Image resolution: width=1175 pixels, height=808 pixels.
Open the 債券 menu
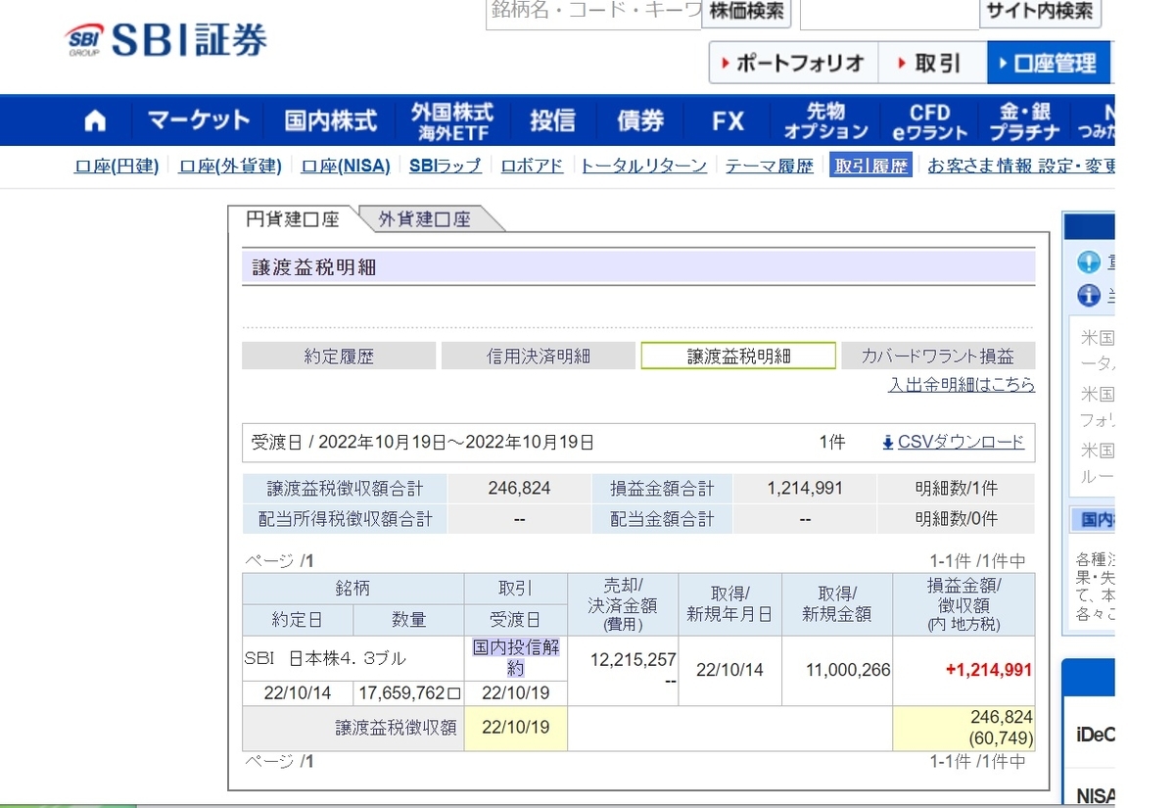pyautogui.click(x=640, y=120)
